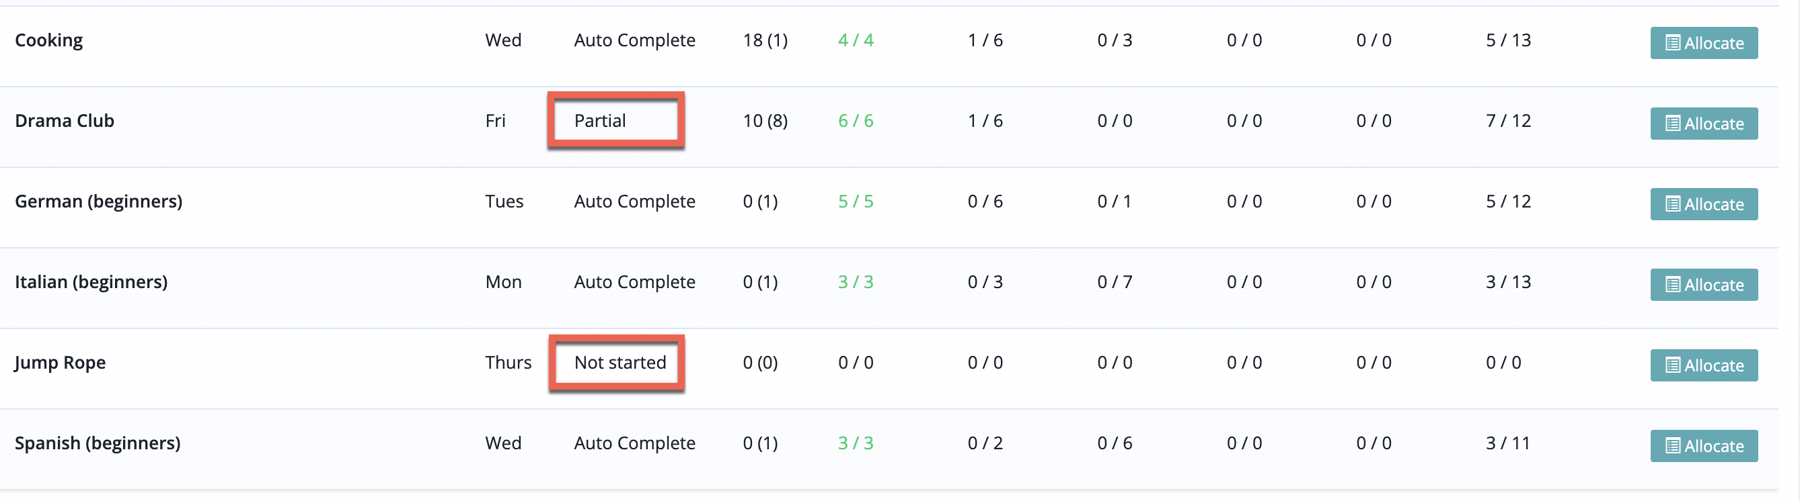1800x501 pixels.
Task: Click the Not started status label
Action: pos(620,363)
